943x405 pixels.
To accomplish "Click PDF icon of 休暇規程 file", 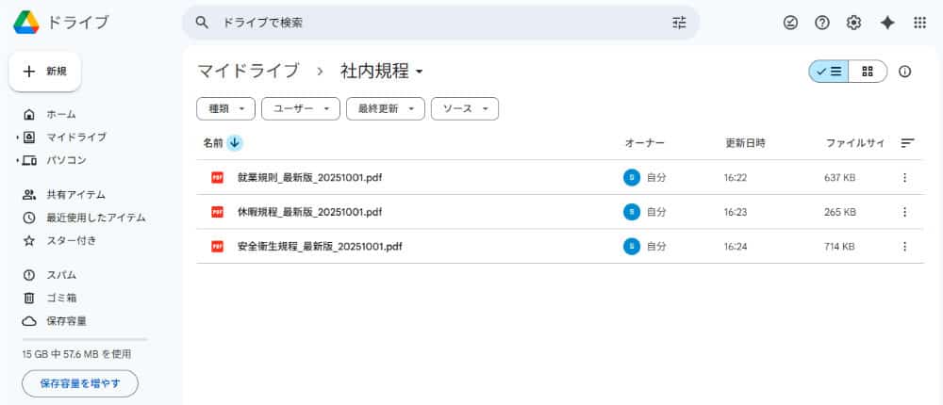I will pyautogui.click(x=217, y=212).
